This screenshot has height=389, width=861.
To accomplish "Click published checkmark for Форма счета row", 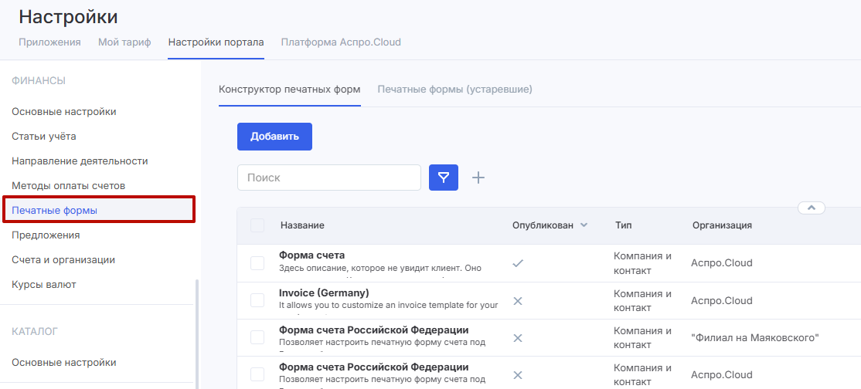I will (518, 263).
